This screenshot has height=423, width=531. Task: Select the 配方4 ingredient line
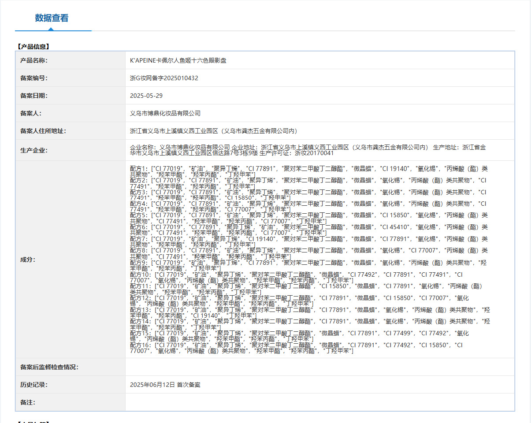pyautogui.click(x=308, y=207)
